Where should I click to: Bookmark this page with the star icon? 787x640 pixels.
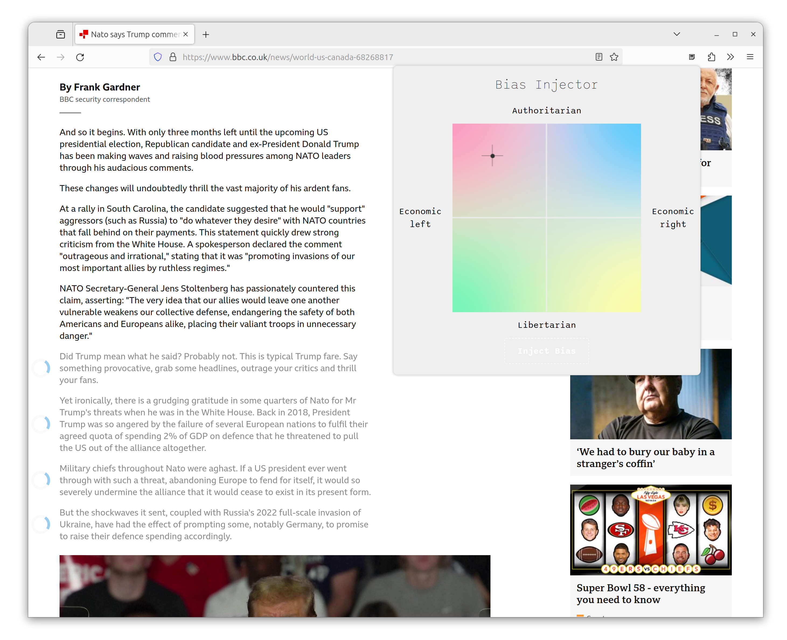tap(614, 57)
